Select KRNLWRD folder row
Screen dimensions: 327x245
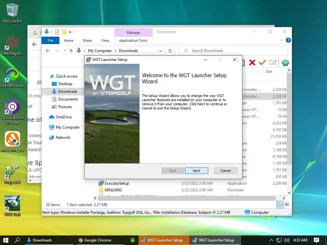192,190
